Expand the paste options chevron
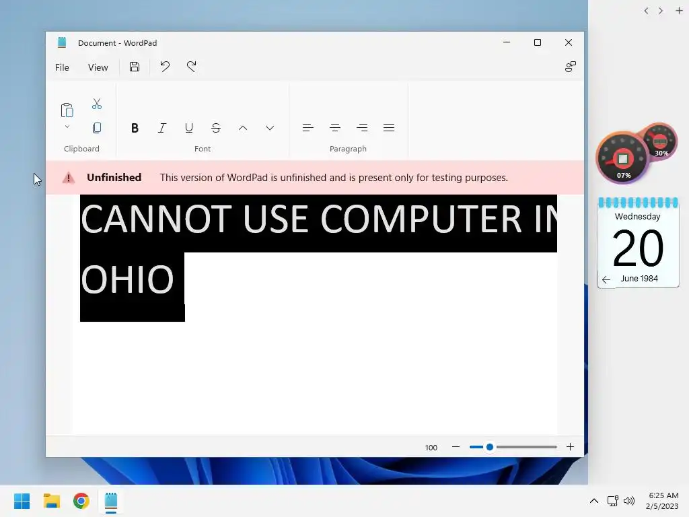 coord(67,127)
